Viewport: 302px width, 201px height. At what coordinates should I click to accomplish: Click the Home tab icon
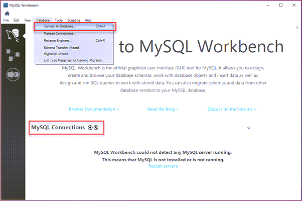tap(7, 14)
